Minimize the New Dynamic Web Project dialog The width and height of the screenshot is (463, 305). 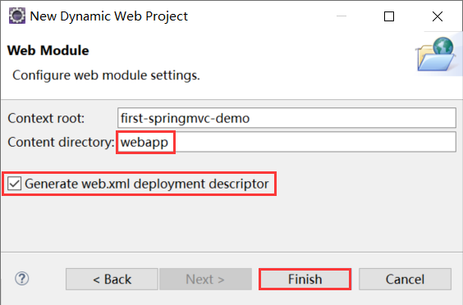click(x=342, y=16)
